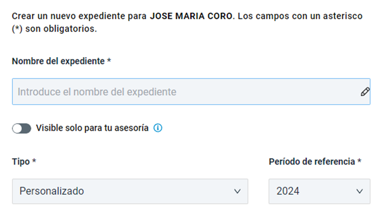Click the 'Período de referencia *' label
Screen dimensions: 380x220
[x=315, y=162]
